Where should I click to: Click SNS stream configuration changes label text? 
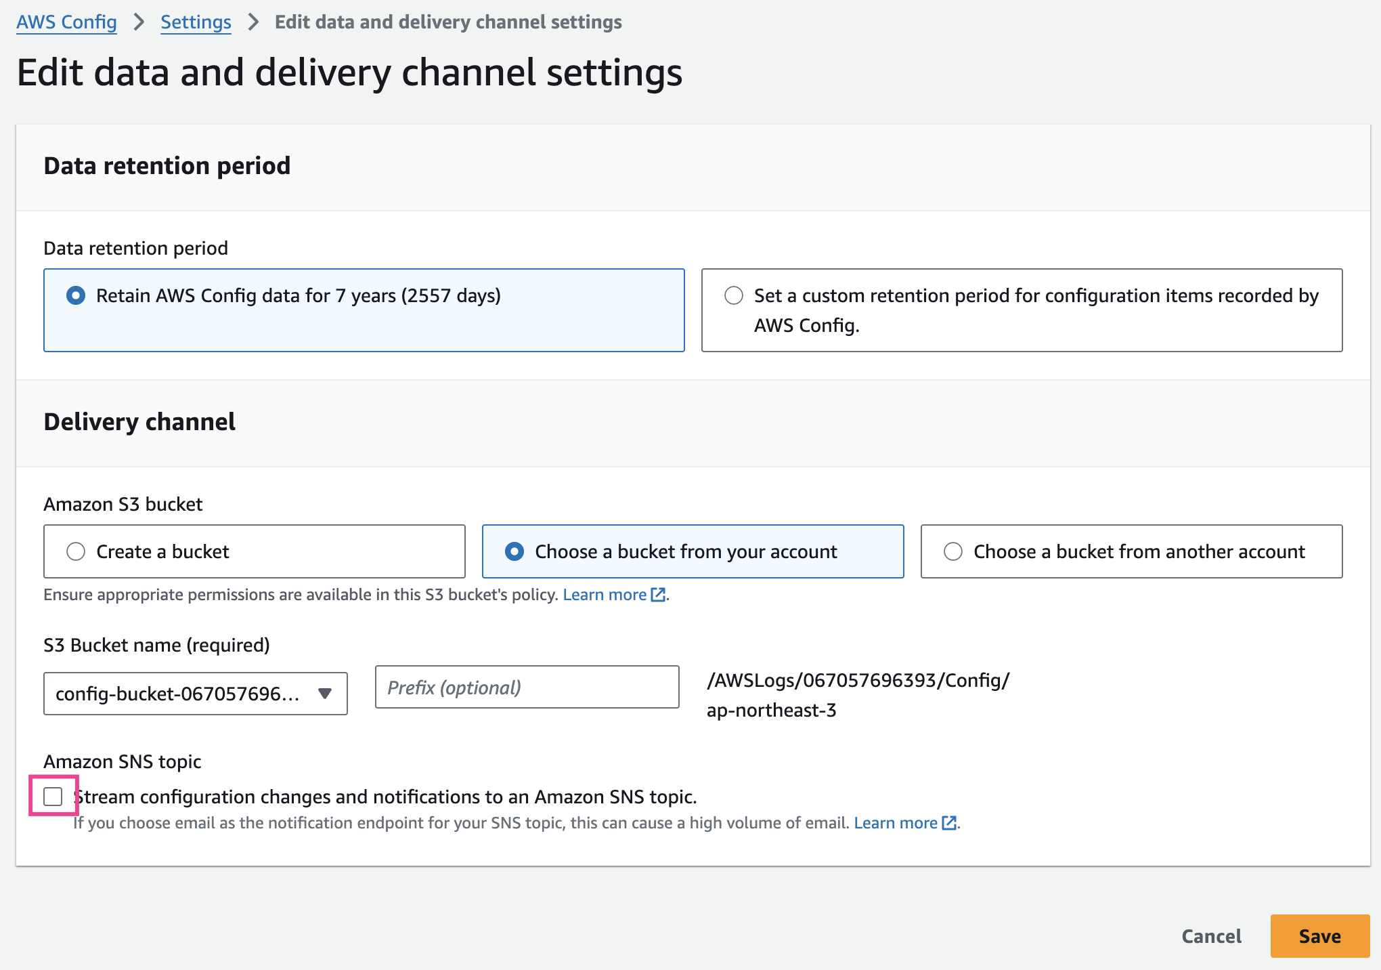coord(386,797)
